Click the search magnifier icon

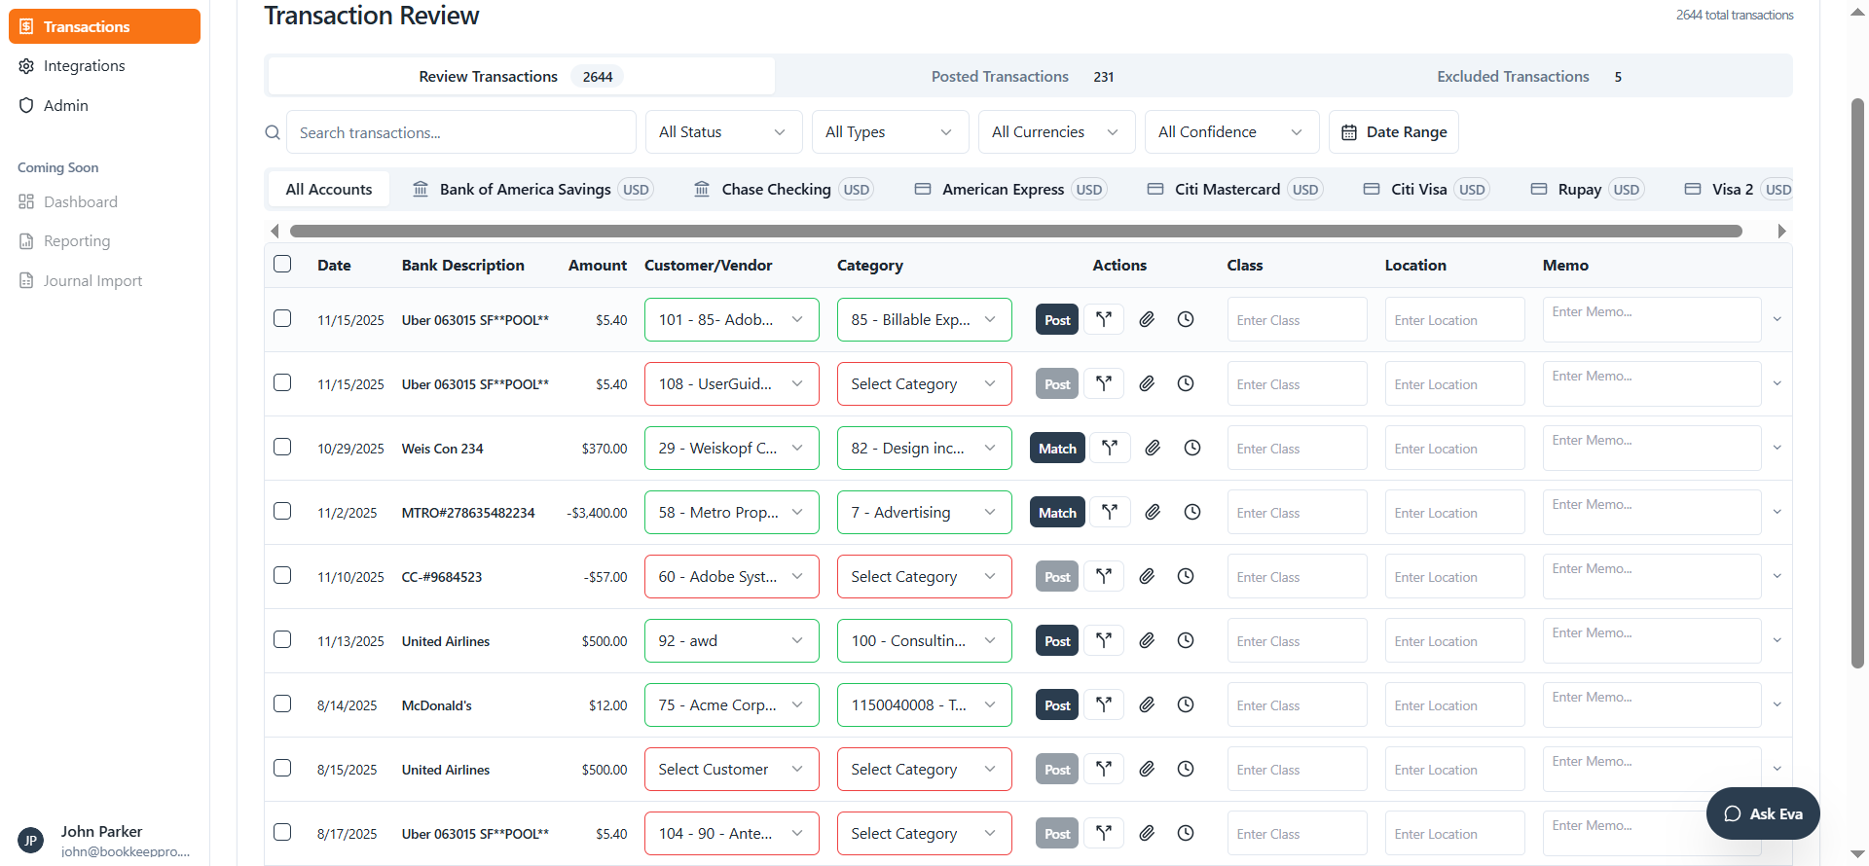pos(273,132)
